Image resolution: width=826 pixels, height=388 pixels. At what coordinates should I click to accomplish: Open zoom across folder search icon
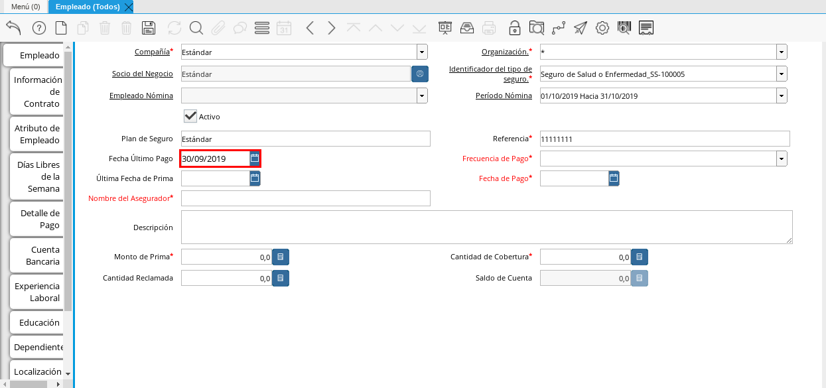tap(536, 28)
